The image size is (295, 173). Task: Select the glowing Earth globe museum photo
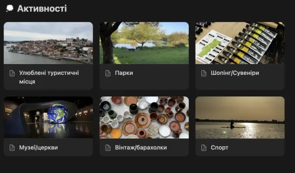(48, 118)
